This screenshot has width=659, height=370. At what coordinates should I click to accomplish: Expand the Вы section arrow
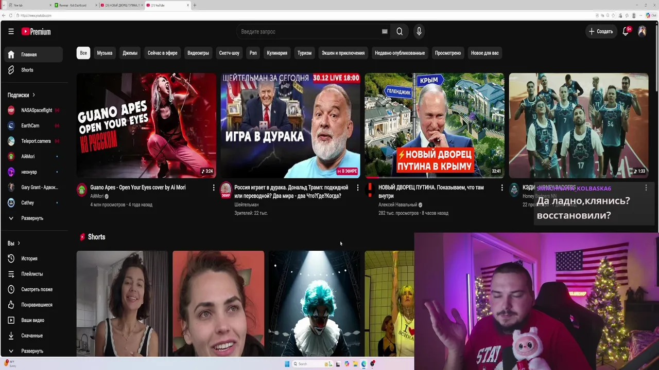pyautogui.click(x=19, y=243)
